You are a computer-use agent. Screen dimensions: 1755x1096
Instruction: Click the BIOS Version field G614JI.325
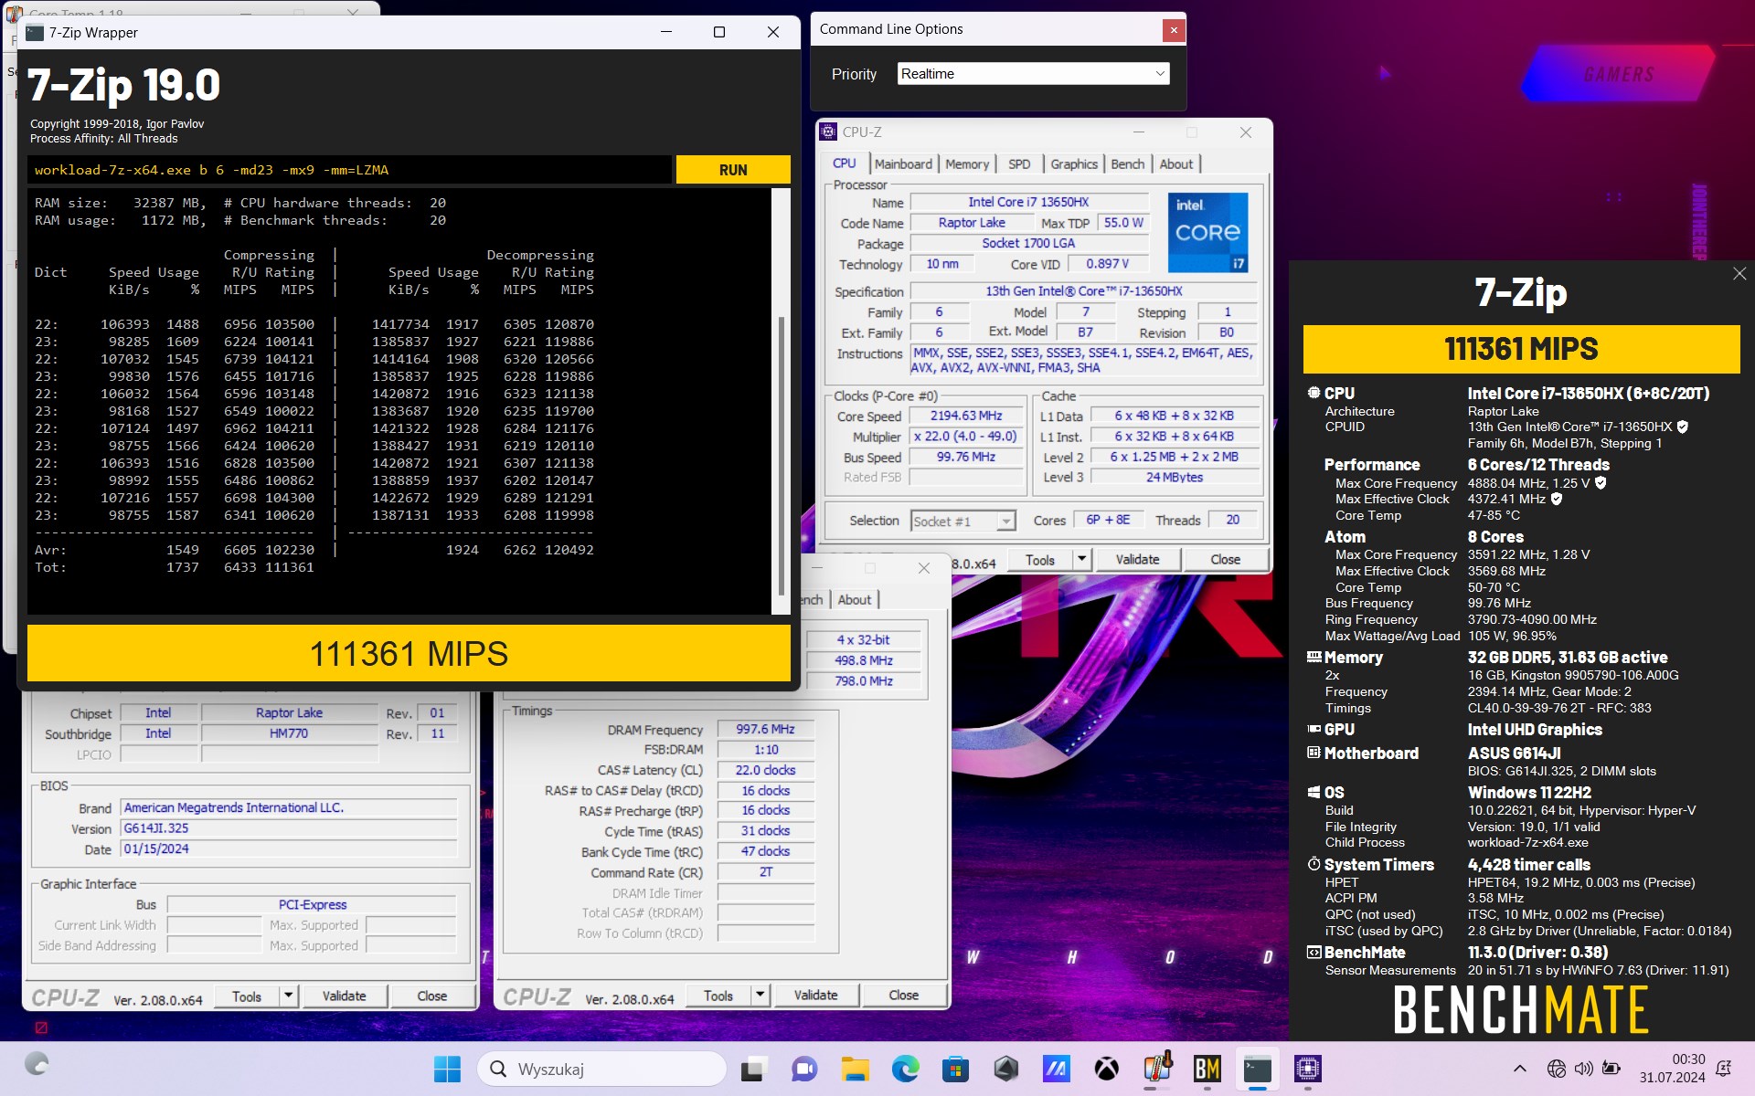pyautogui.click(x=289, y=828)
